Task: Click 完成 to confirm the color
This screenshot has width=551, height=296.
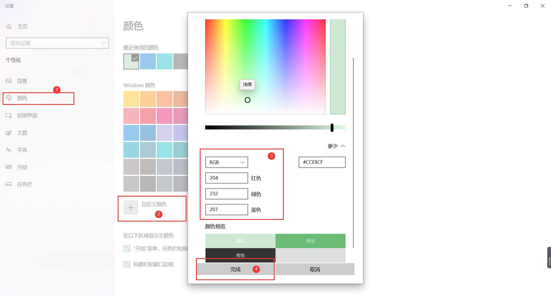Action: pos(236,269)
